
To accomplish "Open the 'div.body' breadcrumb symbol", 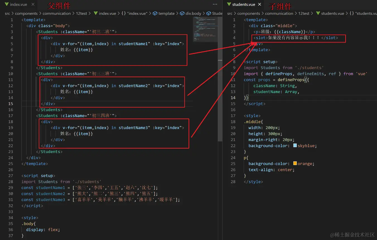I will 191,13.
